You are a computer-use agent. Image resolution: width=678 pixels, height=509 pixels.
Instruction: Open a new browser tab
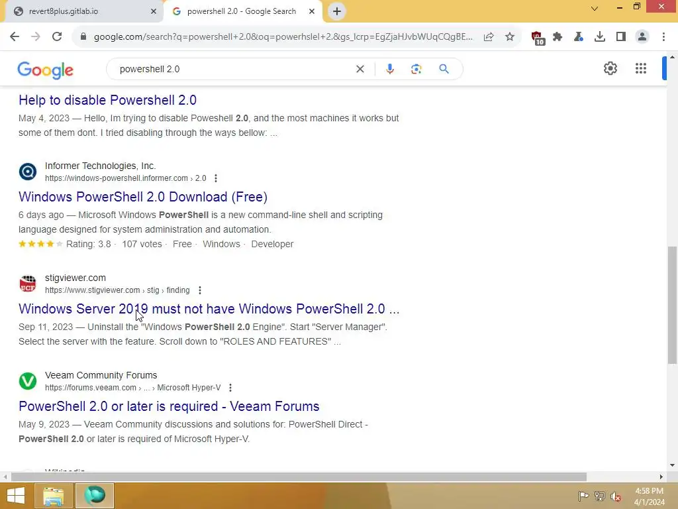pos(337,11)
